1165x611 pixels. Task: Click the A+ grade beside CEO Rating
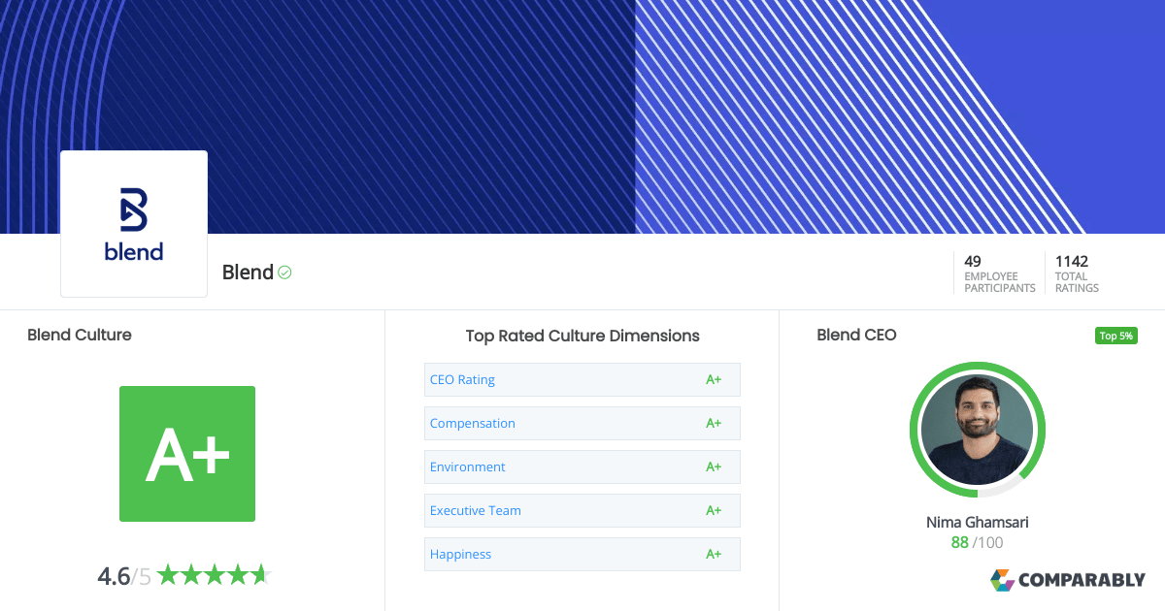[x=714, y=379]
